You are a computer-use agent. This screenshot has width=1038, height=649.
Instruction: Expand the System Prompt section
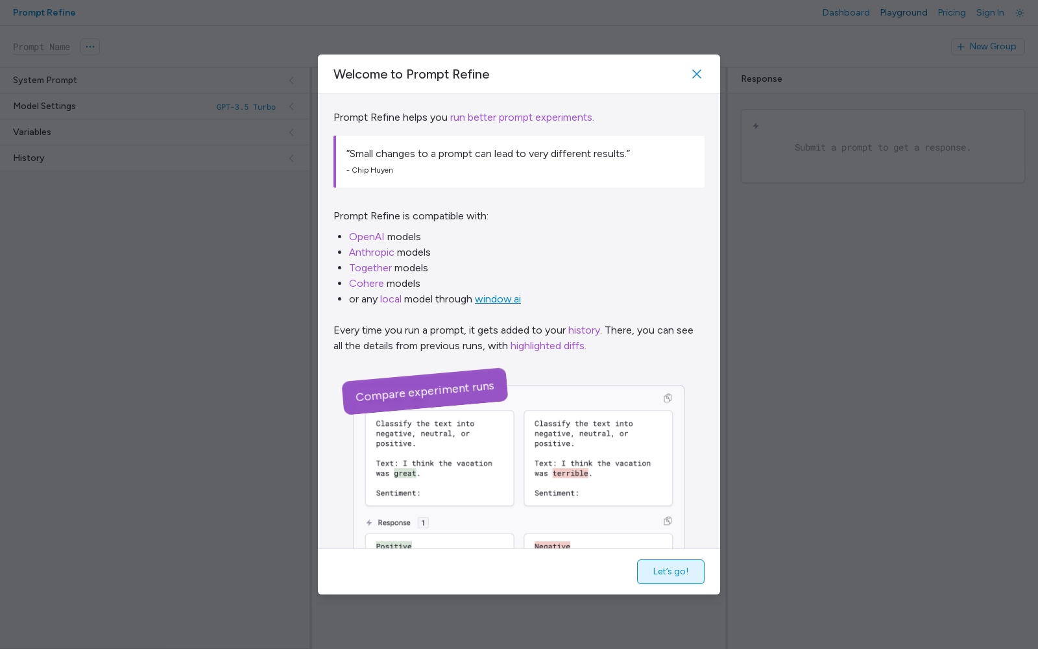(x=155, y=80)
